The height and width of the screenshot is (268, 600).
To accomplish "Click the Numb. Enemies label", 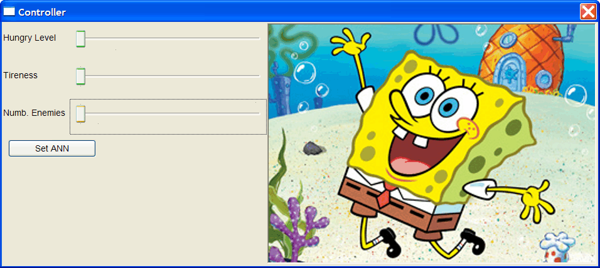I will (34, 113).
